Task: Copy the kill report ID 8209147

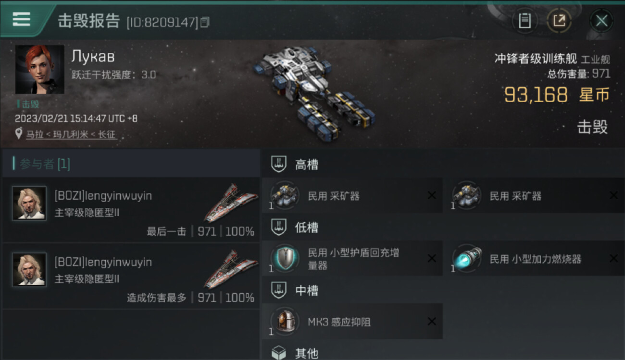Action: coord(205,22)
